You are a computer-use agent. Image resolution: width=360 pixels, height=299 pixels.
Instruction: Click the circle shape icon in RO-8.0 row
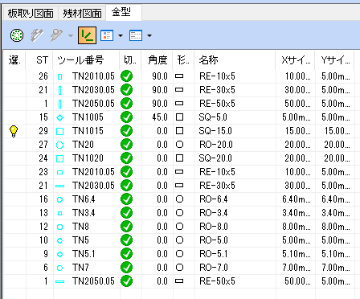[x=179, y=227]
